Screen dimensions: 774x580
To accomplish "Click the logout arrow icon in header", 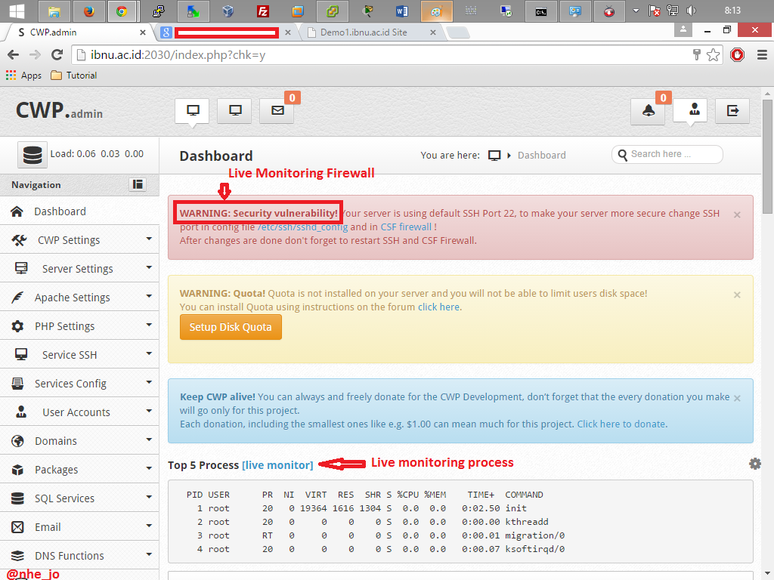I will [x=732, y=110].
